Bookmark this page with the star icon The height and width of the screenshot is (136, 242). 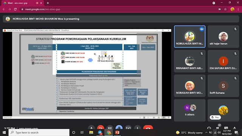[x=225, y=9]
